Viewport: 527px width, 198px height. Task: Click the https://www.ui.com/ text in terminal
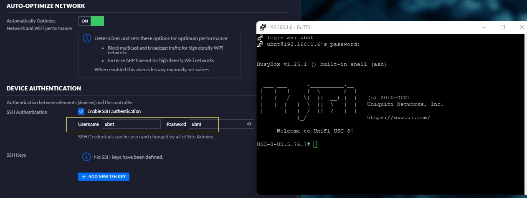pyautogui.click(x=398, y=118)
